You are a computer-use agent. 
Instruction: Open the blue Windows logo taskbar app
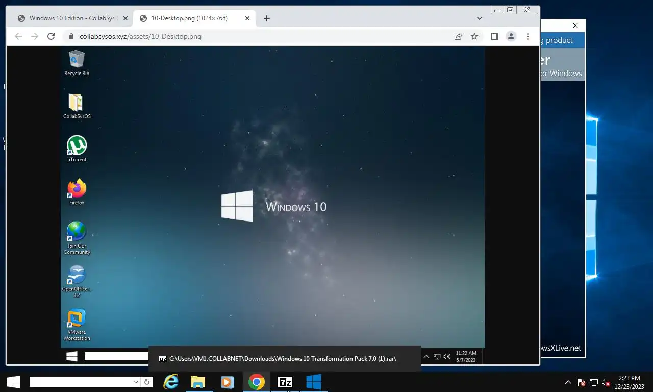click(x=313, y=382)
